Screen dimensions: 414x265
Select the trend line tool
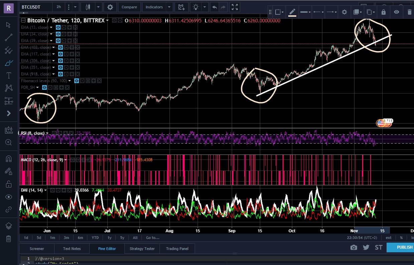pos(9,37)
